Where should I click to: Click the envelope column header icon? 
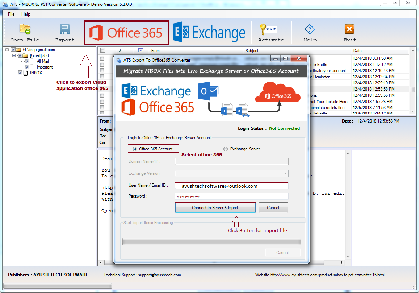pyautogui.click(x=141, y=50)
